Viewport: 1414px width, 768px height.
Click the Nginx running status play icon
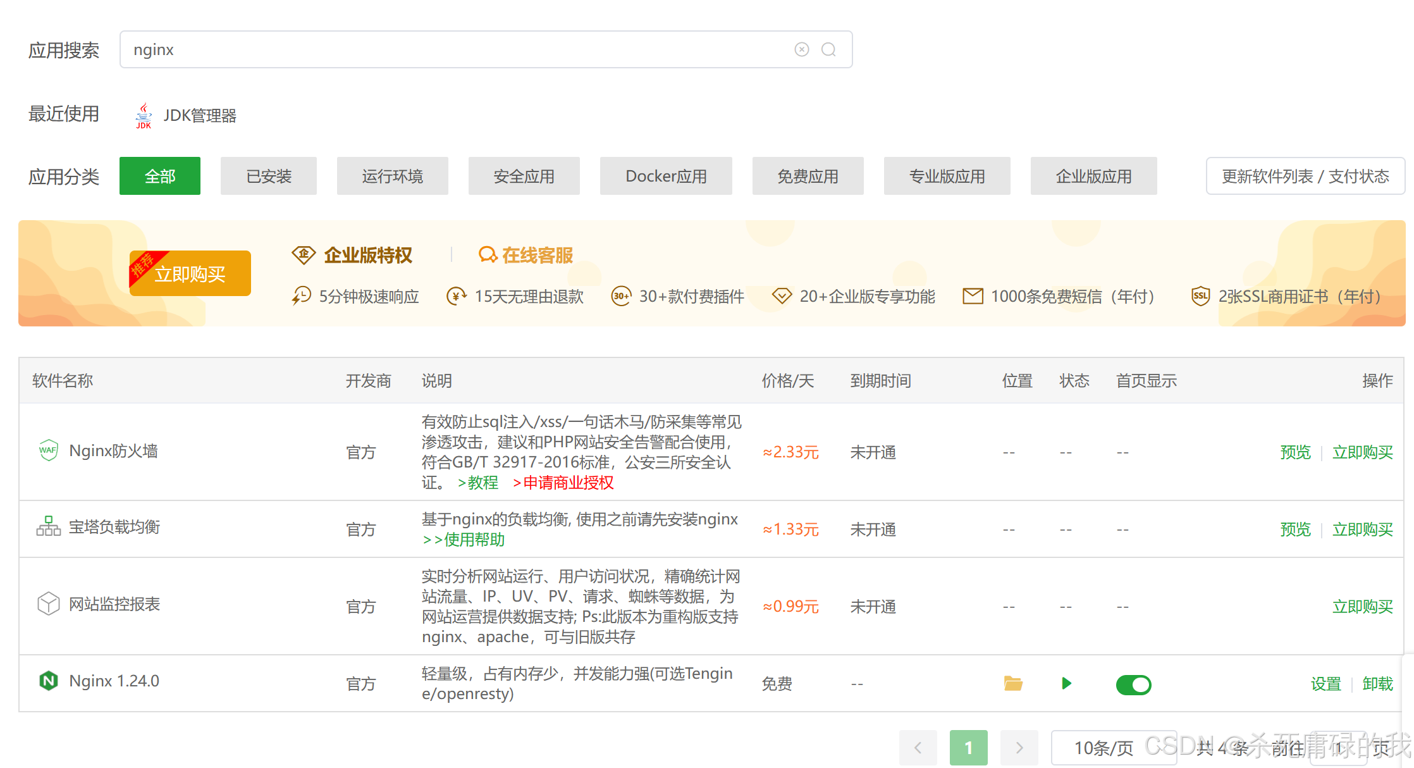[1066, 683]
